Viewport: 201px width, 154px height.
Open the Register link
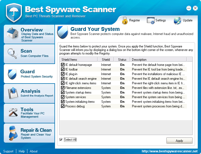click(x=134, y=20)
